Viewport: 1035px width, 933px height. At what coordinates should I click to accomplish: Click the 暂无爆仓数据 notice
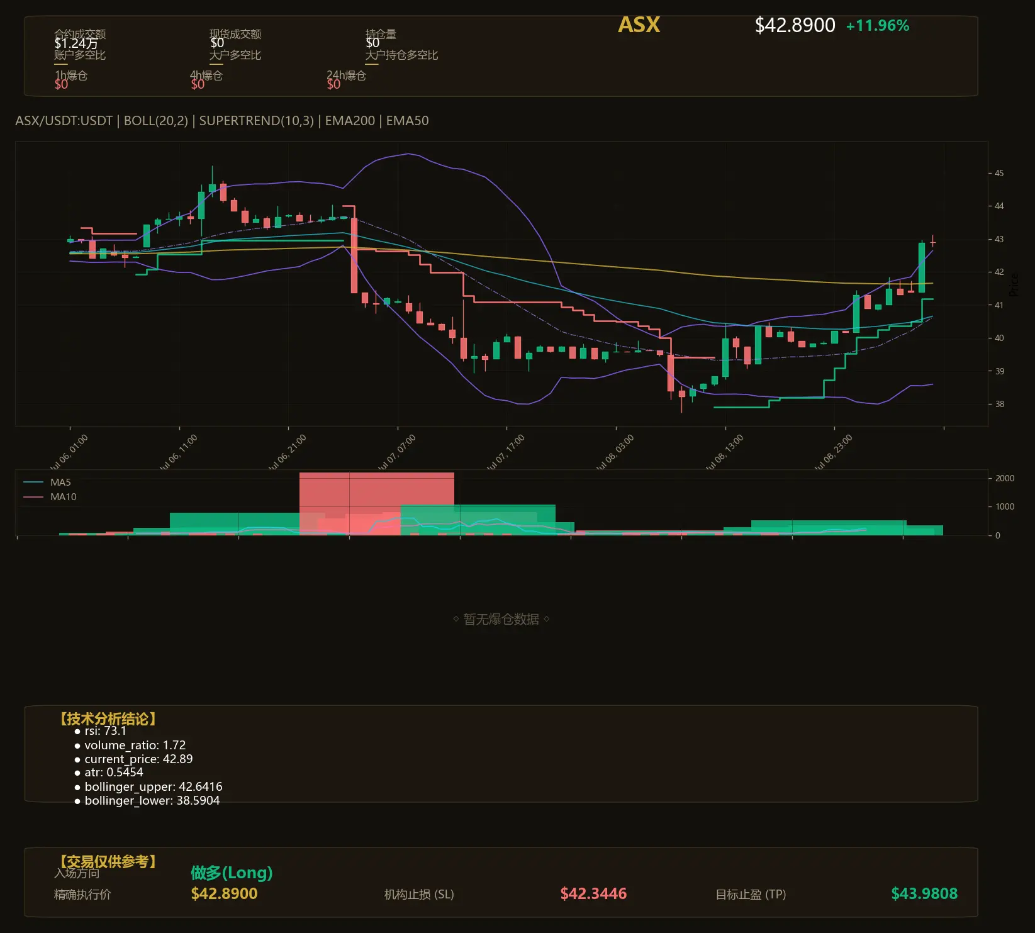[501, 619]
